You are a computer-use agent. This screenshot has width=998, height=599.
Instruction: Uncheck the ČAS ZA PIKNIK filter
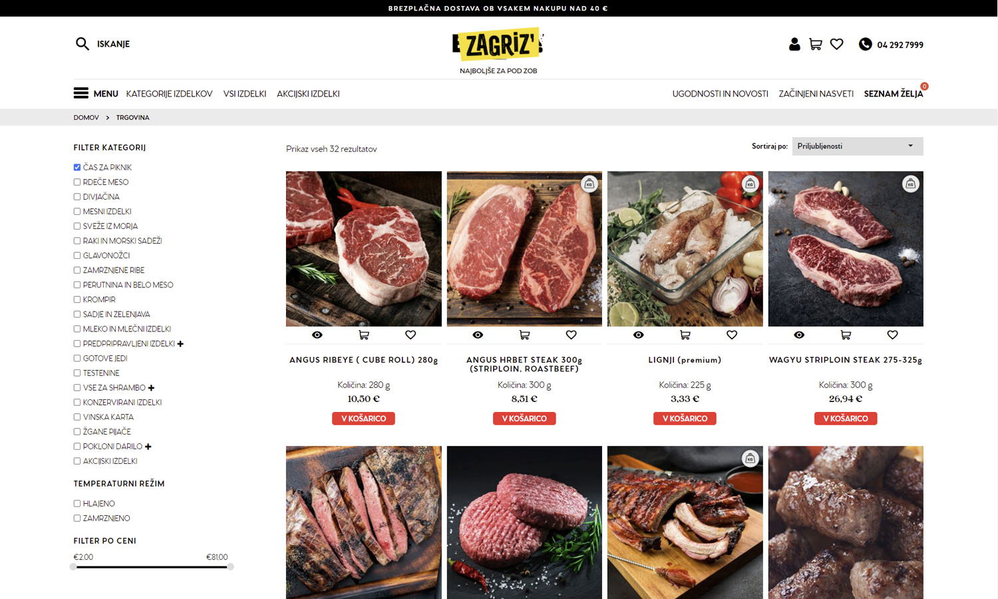[x=77, y=168]
